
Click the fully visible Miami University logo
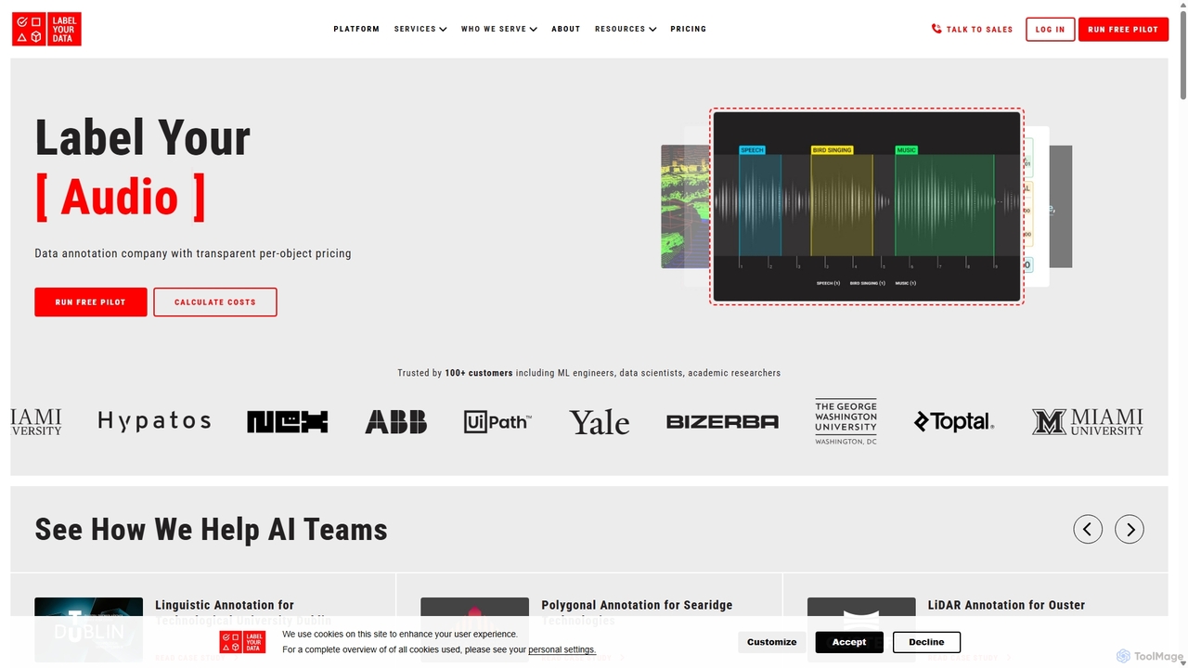pos(1088,422)
